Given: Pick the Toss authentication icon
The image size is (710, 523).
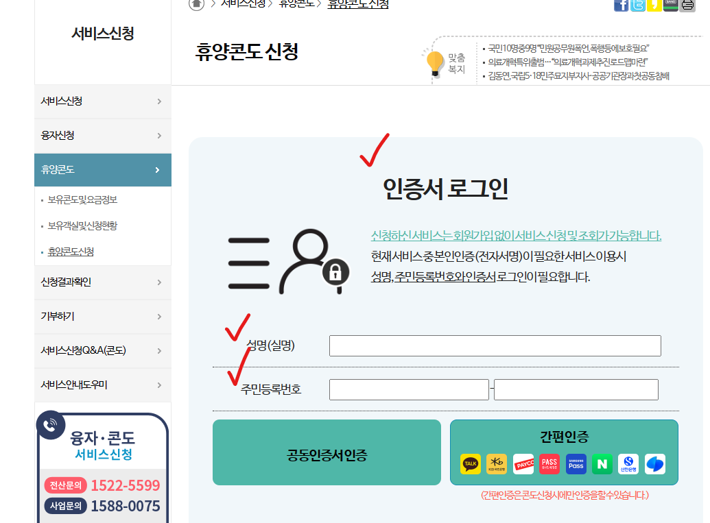Looking at the screenshot, I should (654, 464).
